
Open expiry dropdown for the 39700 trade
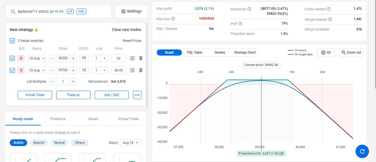tap(37, 70)
